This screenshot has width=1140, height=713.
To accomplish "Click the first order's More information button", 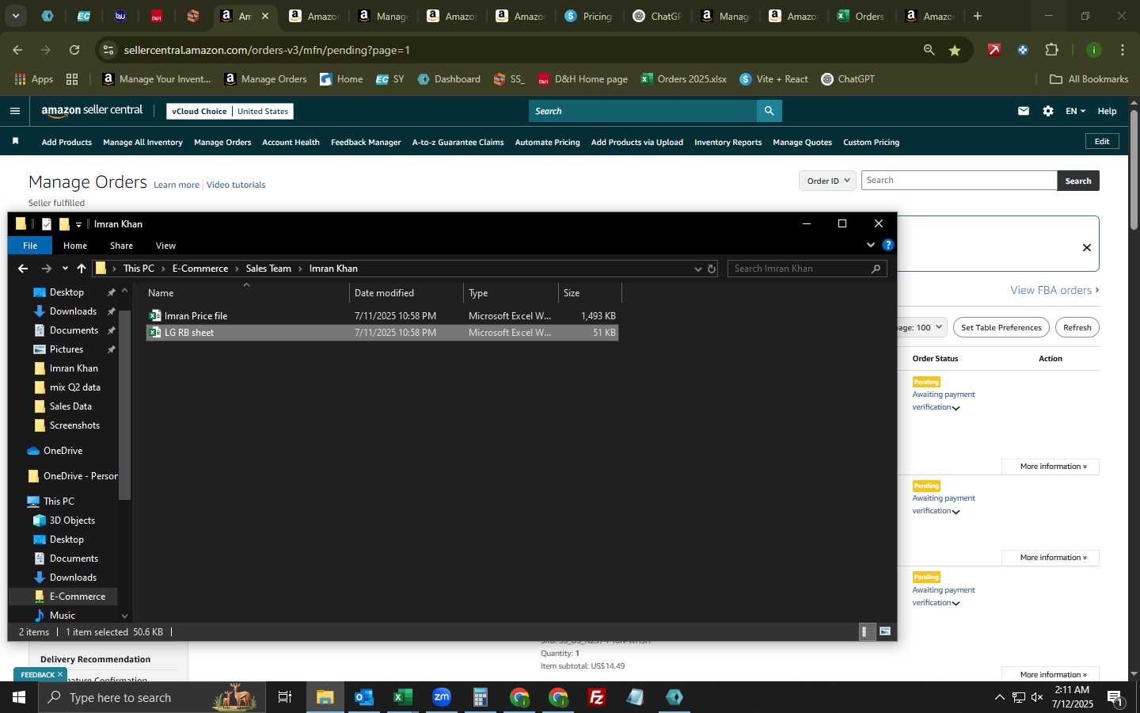I will click(1050, 467).
